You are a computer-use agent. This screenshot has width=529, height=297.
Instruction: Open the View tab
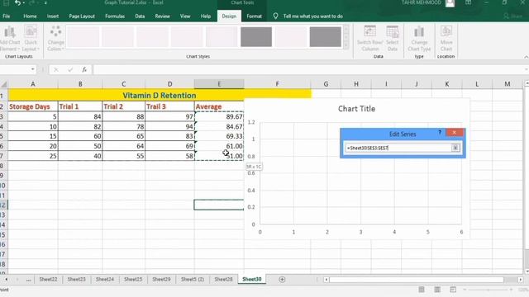(x=185, y=16)
